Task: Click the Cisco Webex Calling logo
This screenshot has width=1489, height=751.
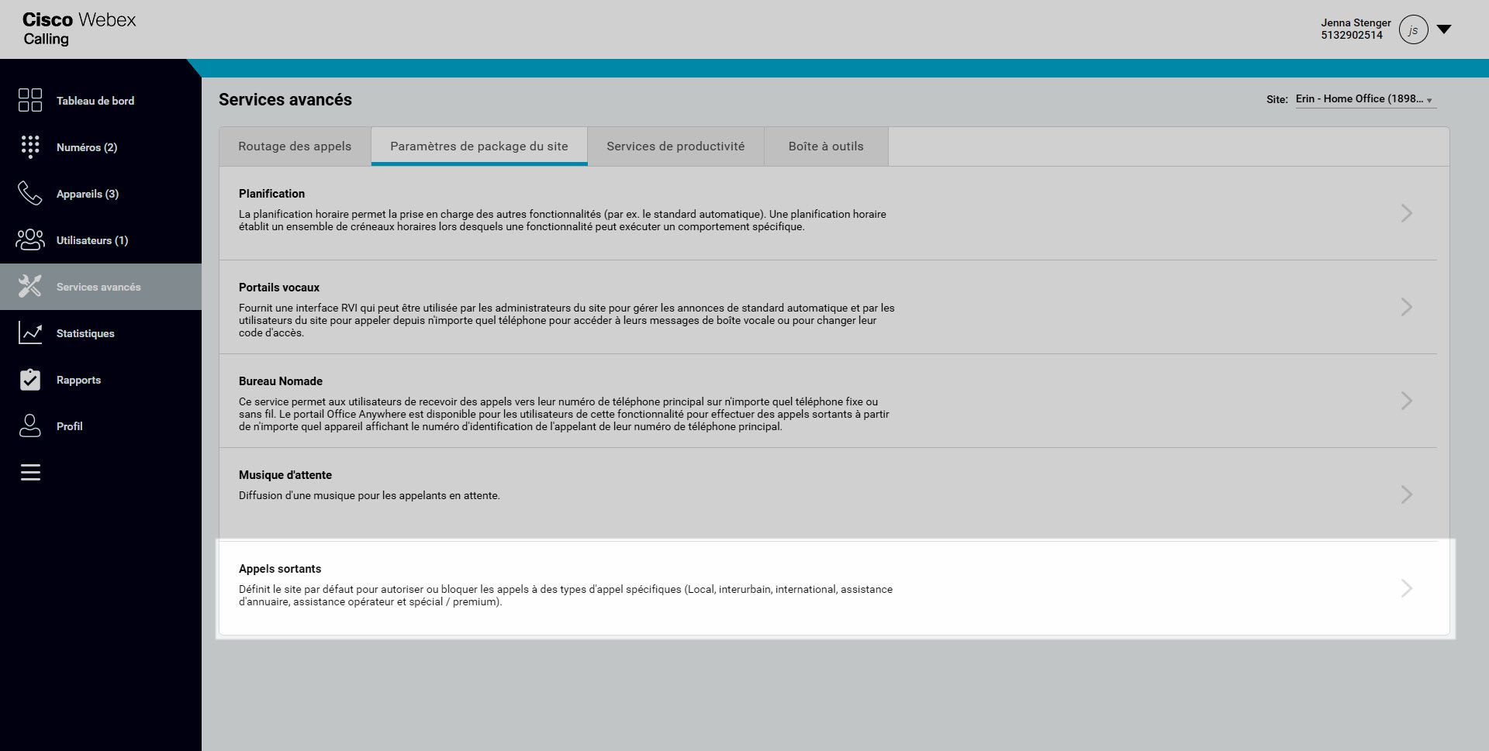Action: pos(79,29)
